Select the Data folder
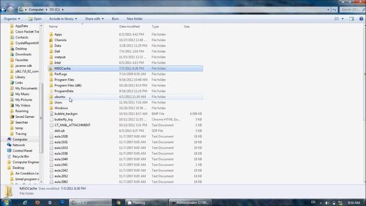 [x=58, y=46]
